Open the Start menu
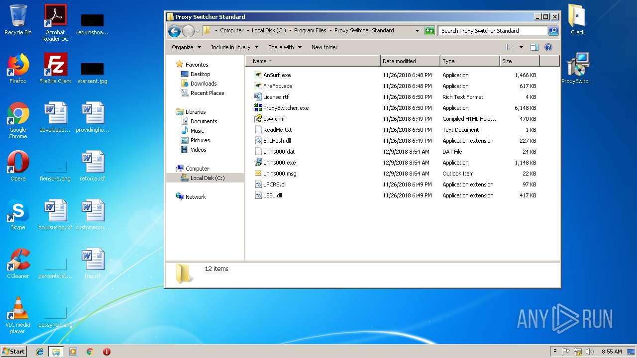This screenshot has height=358, width=637. click(14, 351)
